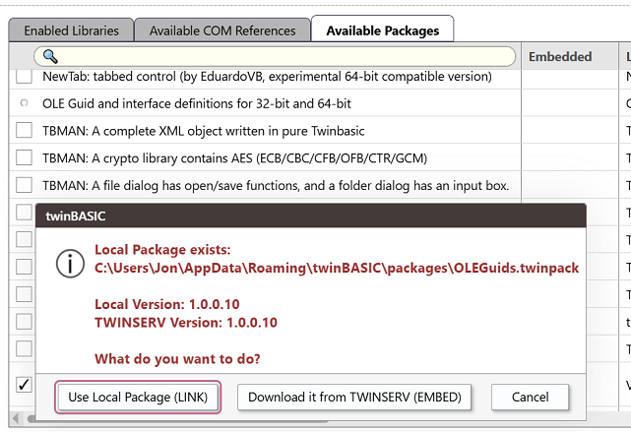This screenshot has width=631, height=432.
Task: Choose Download it from TWINSERV (EMBED)
Action: point(354,397)
